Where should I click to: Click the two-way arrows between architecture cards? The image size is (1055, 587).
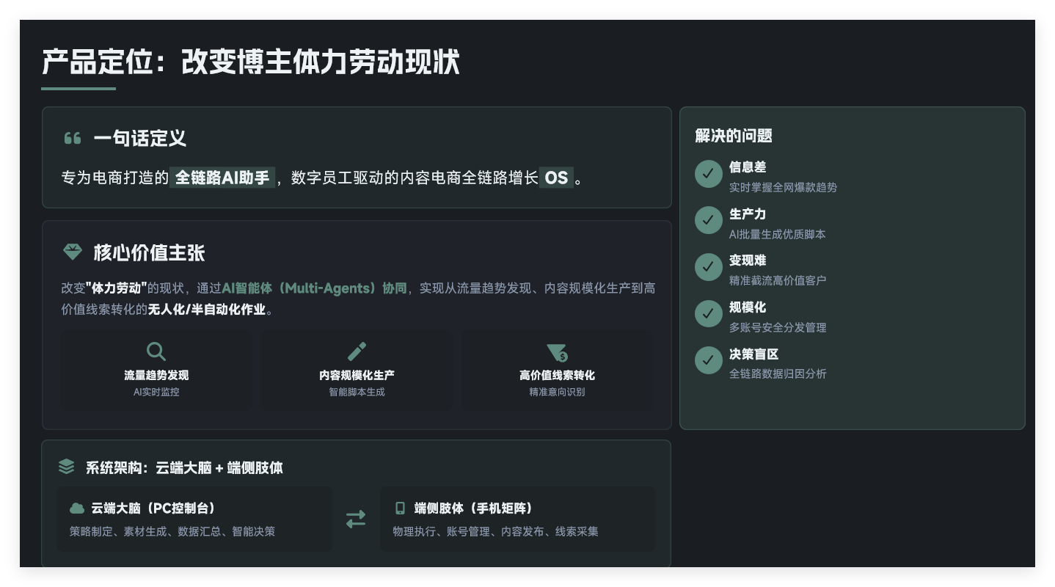[356, 519]
